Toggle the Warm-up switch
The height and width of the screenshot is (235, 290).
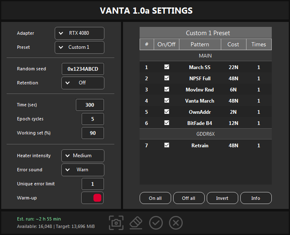point(92,198)
